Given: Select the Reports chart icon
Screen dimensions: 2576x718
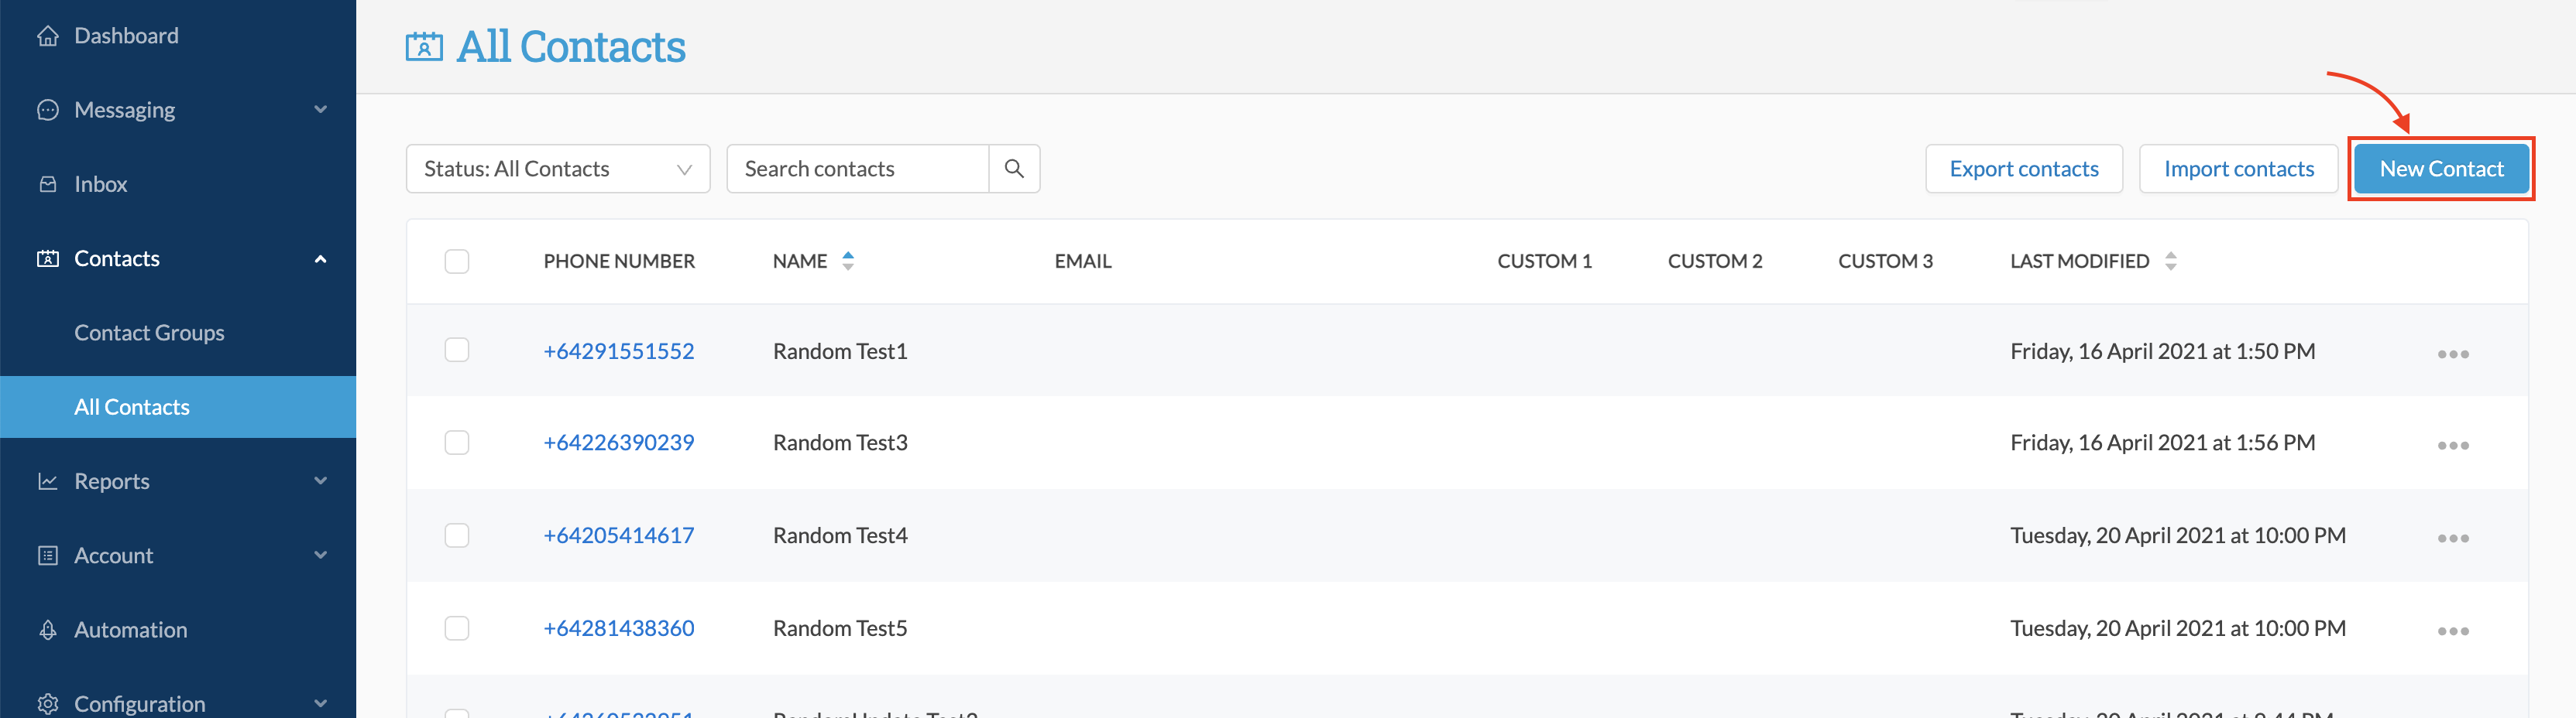Looking at the screenshot, I should [48, 480].
